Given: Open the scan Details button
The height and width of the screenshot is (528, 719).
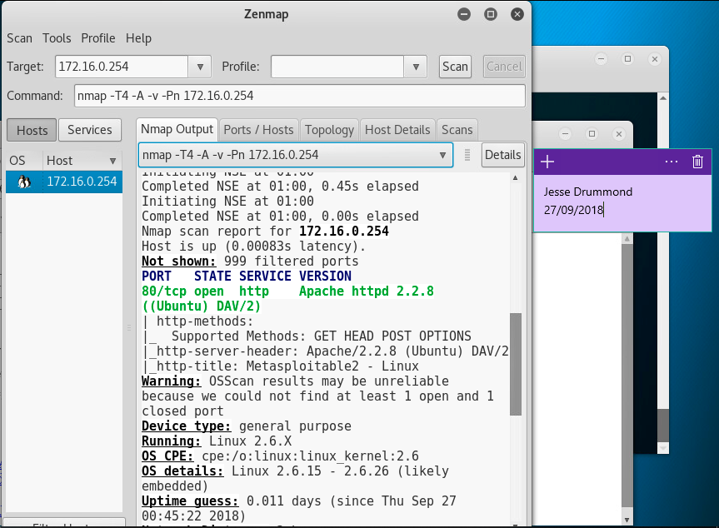Looking at the screenshot, I should pos(502,155).
